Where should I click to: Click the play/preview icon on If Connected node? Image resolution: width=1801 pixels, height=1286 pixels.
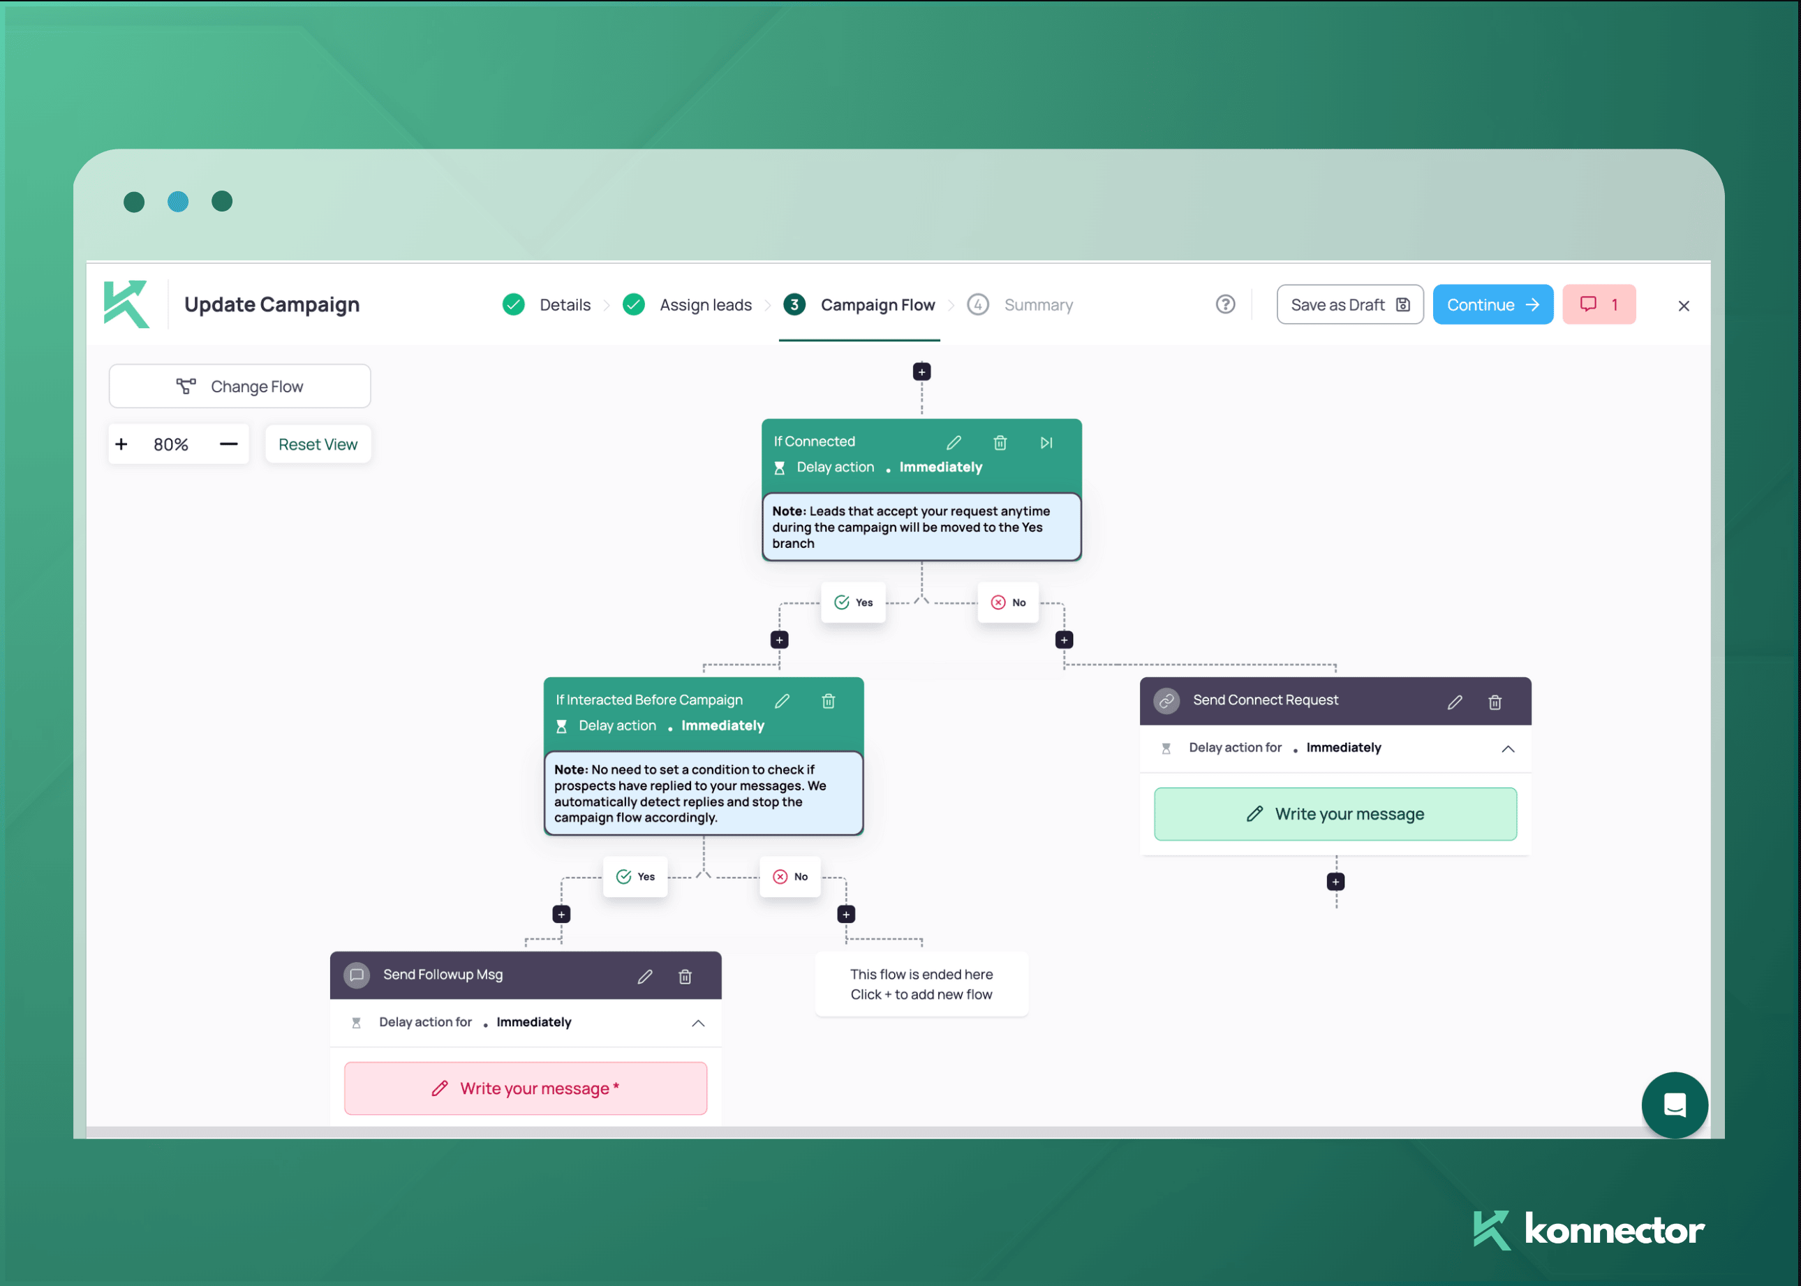(1046, 443)
